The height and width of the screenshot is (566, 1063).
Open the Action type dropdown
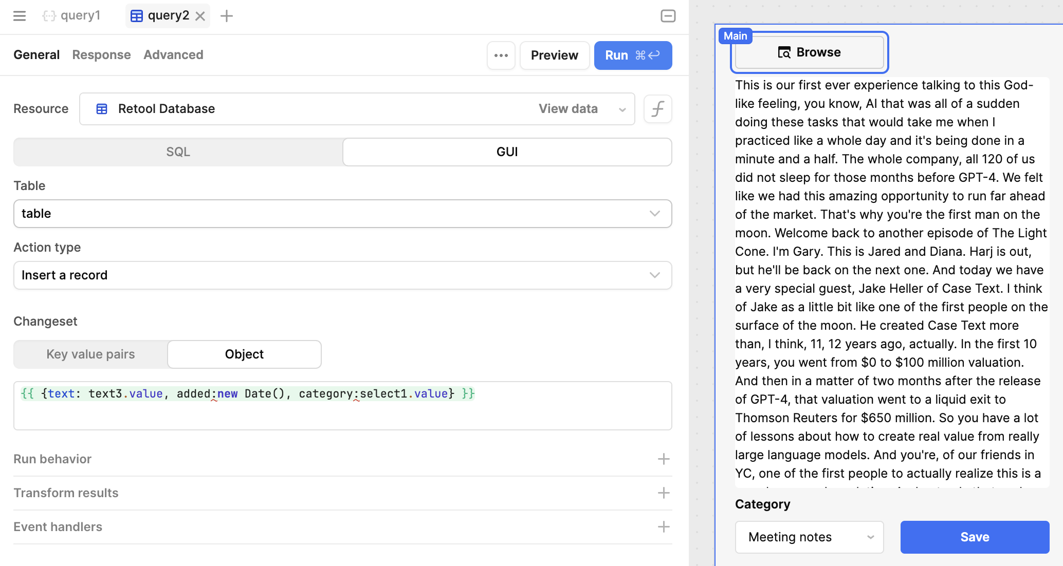click(342, 275)
